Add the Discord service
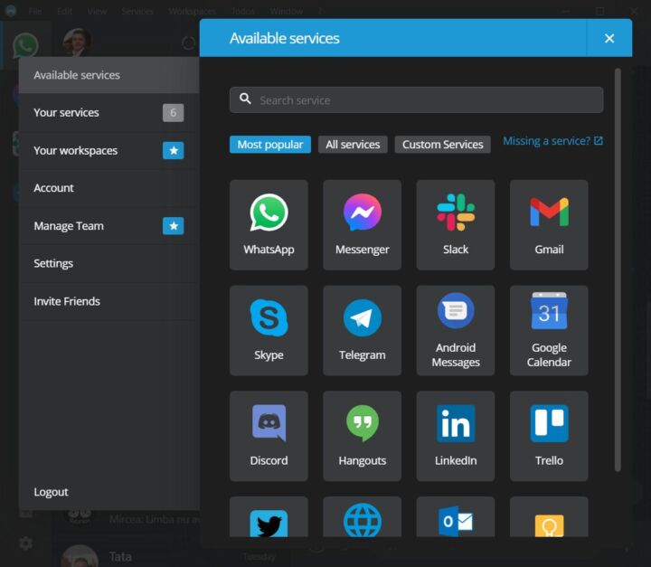This screenshot has width=651, height=567. [269, 436]
